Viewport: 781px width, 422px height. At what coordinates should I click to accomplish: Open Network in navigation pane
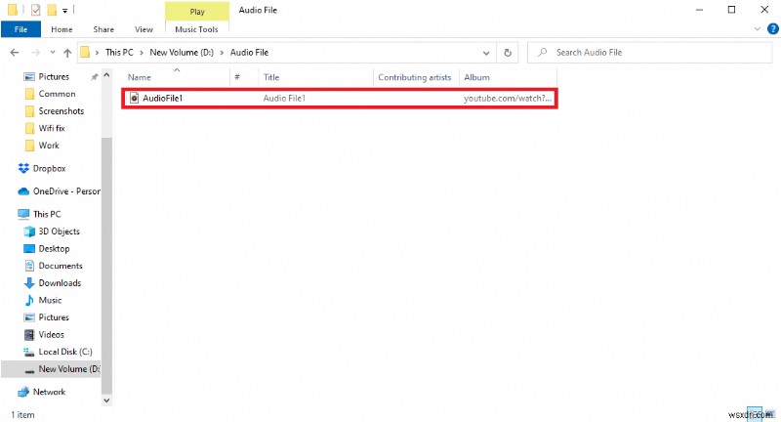click(49, 392)
